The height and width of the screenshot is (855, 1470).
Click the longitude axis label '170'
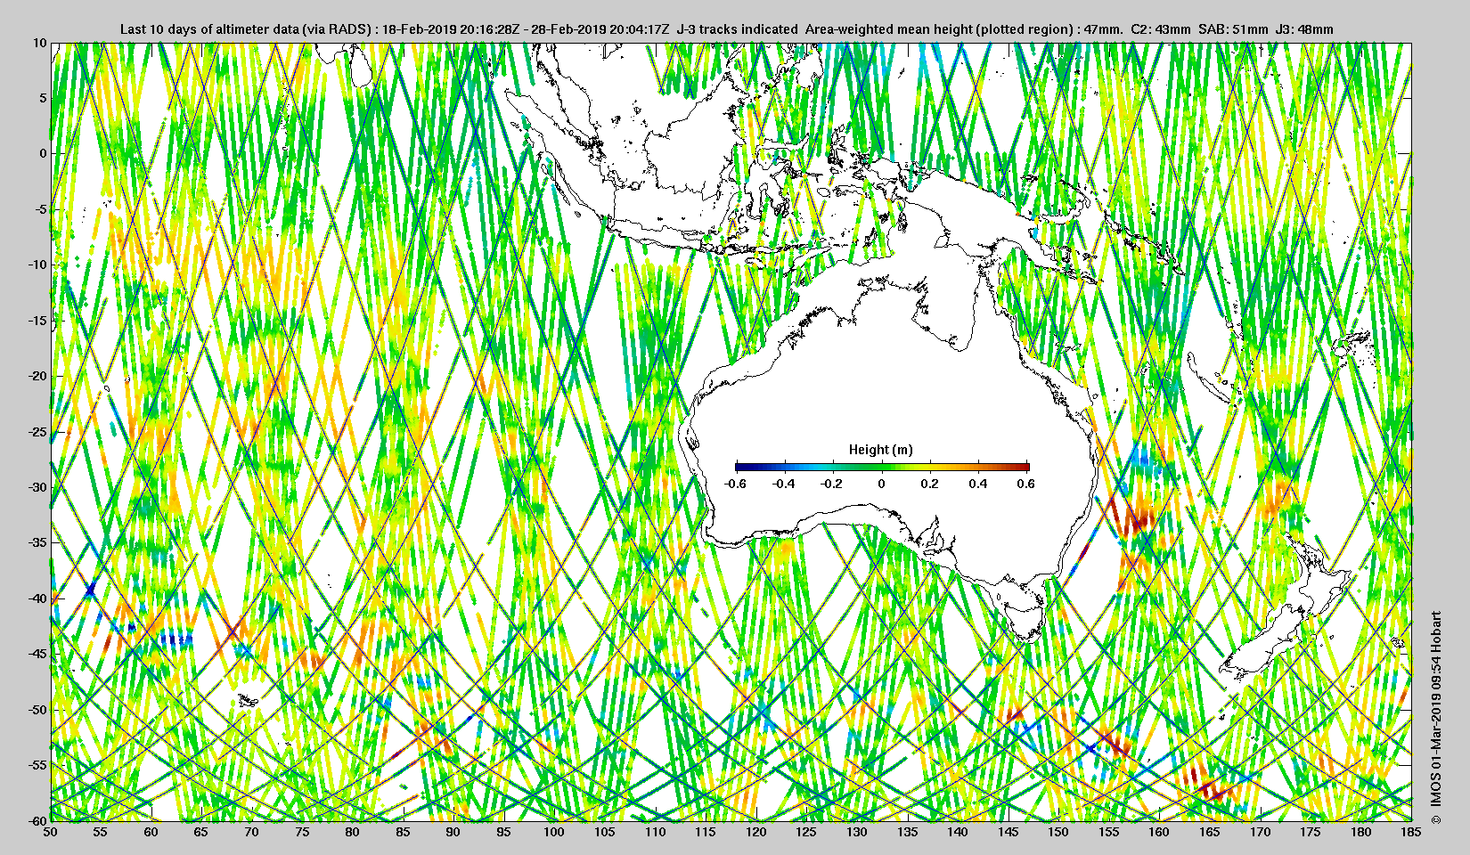pyautogui.click(x=1260, y=832)
